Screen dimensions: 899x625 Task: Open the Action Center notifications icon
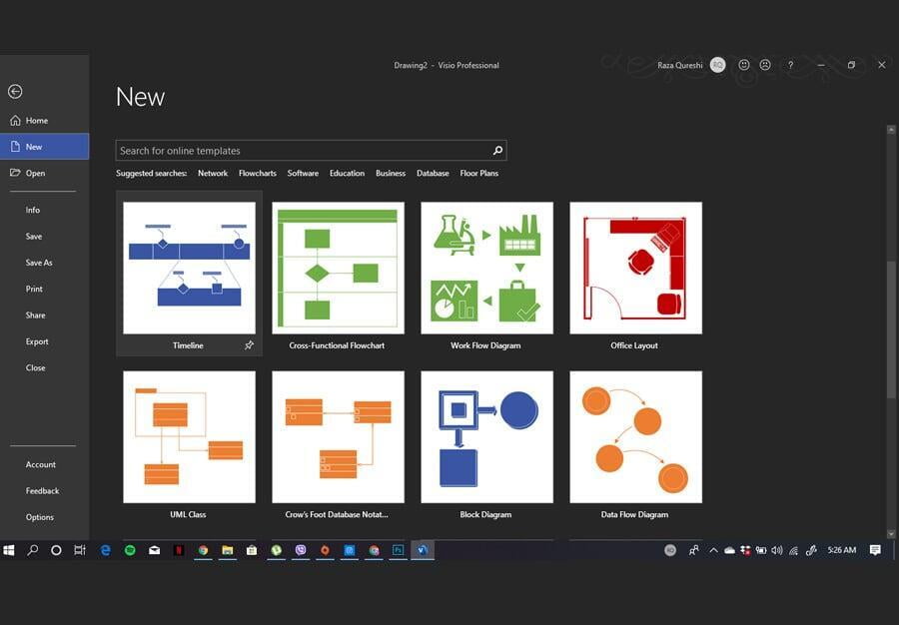pyautogui.click(x=875, y=550)
